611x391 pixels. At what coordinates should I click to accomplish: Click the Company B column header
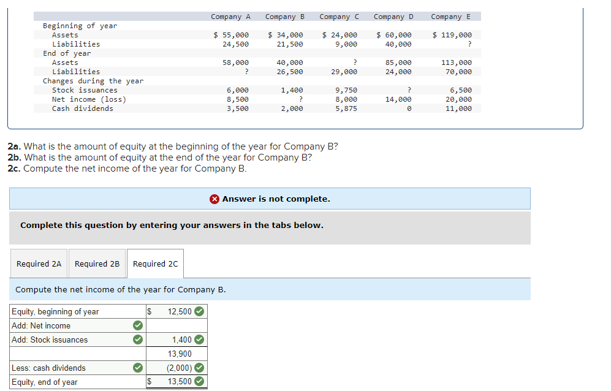285,17
